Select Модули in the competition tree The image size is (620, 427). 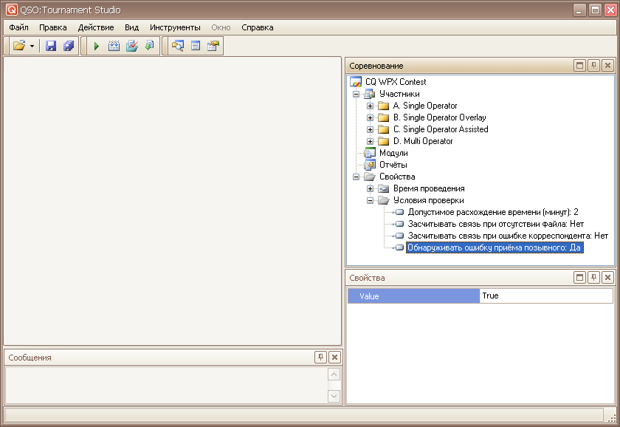[393, 153]
